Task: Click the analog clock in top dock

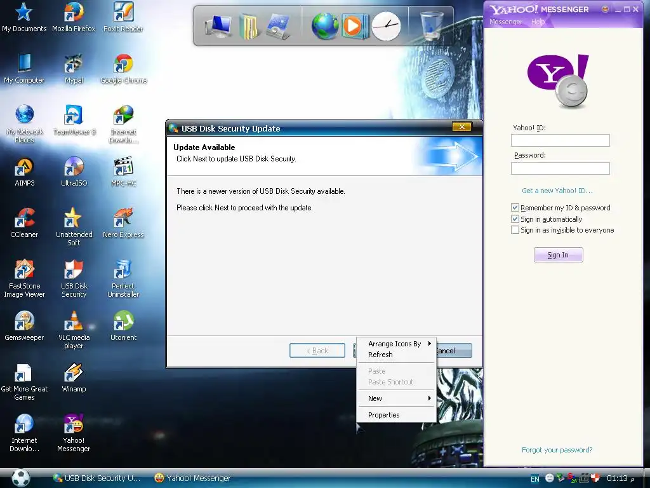Action: pyautogui.click(x=386, y=26)
